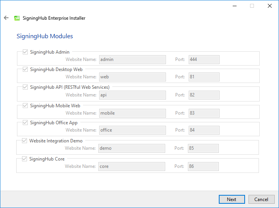Viewport: 279px width, 208px height.
Task: Cancel the installer
Action: click(261, 199)
